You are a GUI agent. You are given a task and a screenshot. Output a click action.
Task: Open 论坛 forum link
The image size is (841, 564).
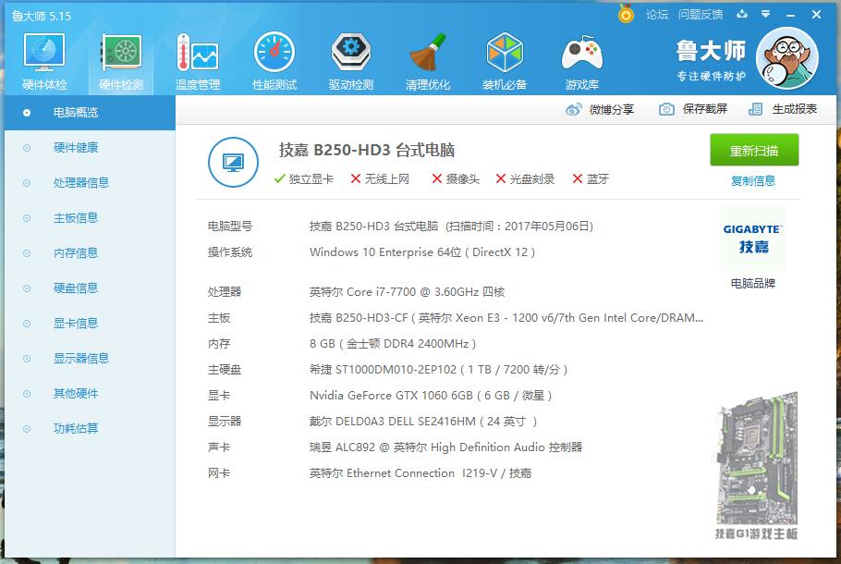tap(657, 15)
